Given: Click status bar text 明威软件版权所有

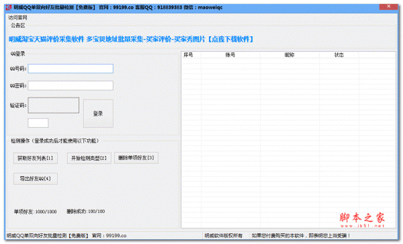Looking at the screenshot, I should coord(224,236).
